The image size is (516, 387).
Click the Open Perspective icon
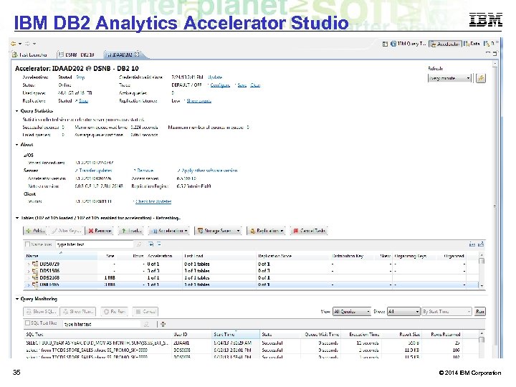[x=385, y=44]
